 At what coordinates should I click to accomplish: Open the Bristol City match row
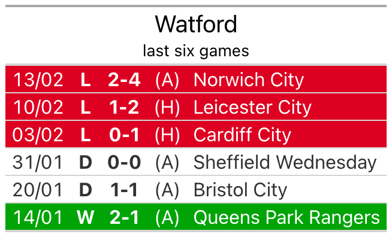[196, 189]
